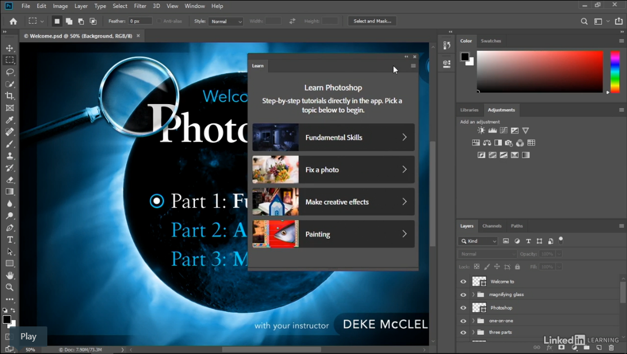Open the Painting tutorials
627x354 pixels.
tap(333, 234)
